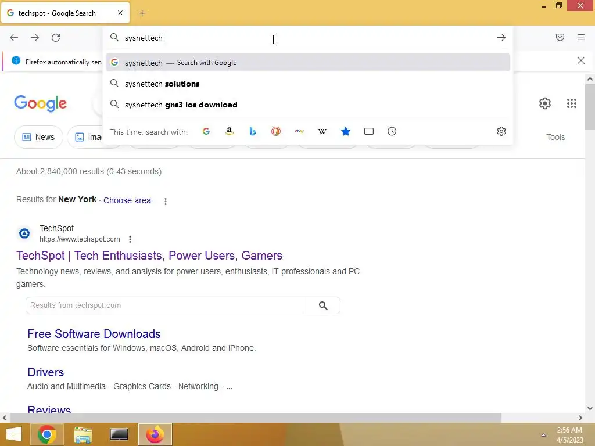This screenshot has height=446, width=595.
Task: Search this time with DuckDuckGo
Action: (x=276, y=131)
